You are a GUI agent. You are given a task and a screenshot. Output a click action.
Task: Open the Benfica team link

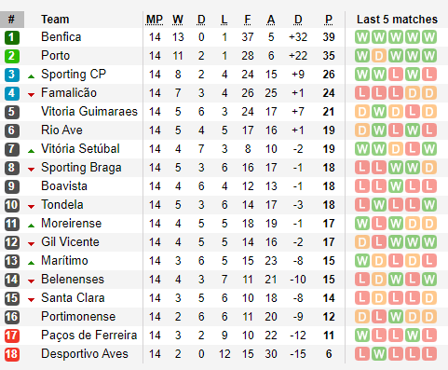(x=61, y=37)
